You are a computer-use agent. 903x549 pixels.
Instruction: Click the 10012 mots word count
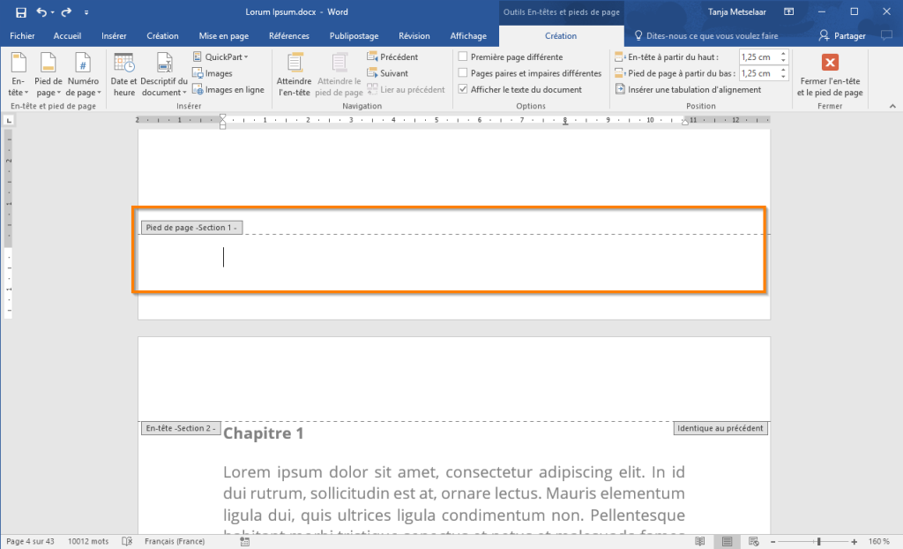(88, 542)
